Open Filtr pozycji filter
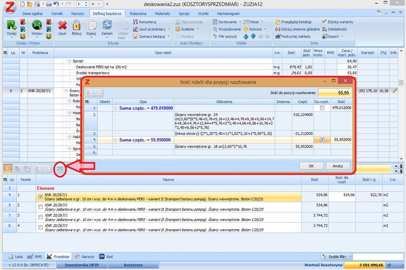 225,36
